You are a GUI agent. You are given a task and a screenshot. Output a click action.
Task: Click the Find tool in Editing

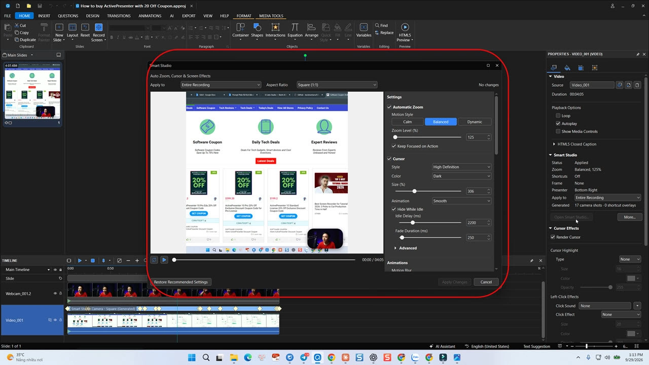[381, 25]
